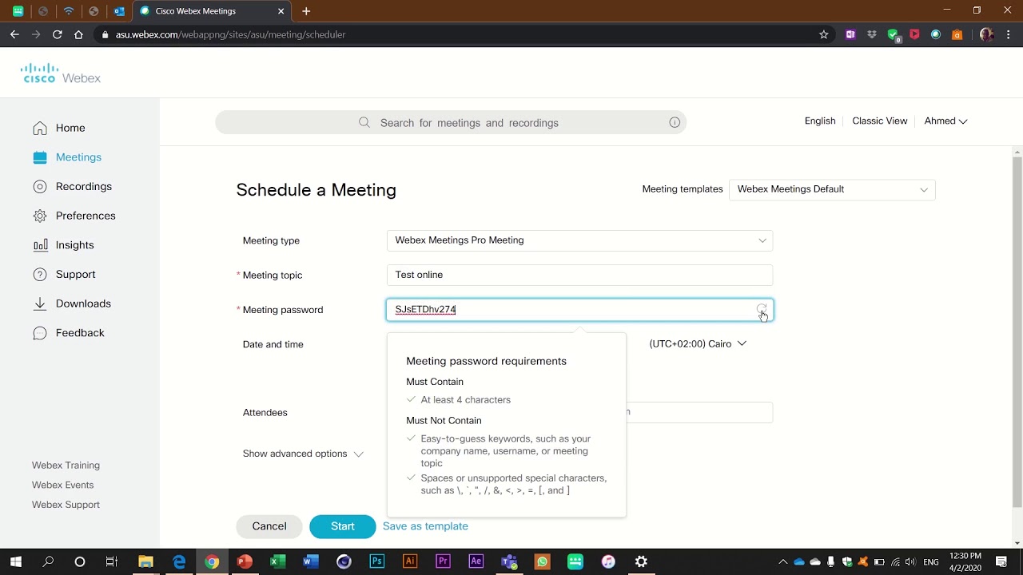Screen dimensions: 1023x575
Task: Open the taskbar clock and date
Action: pyautogui.click(x=965, y=561)
